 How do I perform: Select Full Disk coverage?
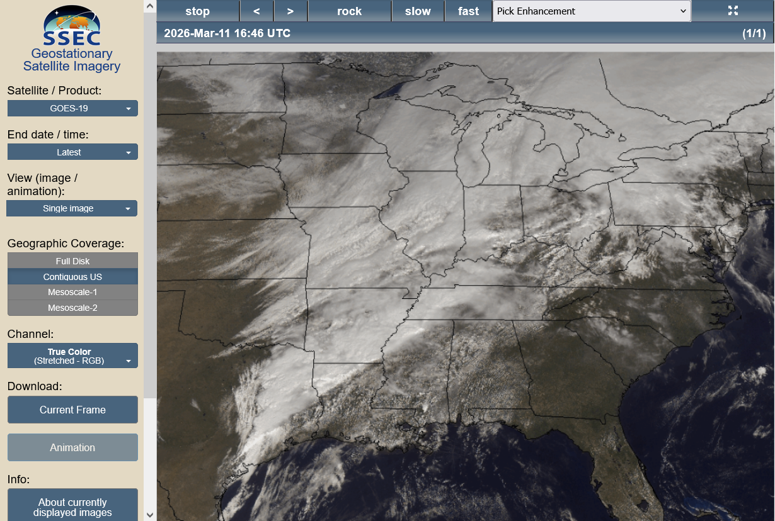[72, 261]
